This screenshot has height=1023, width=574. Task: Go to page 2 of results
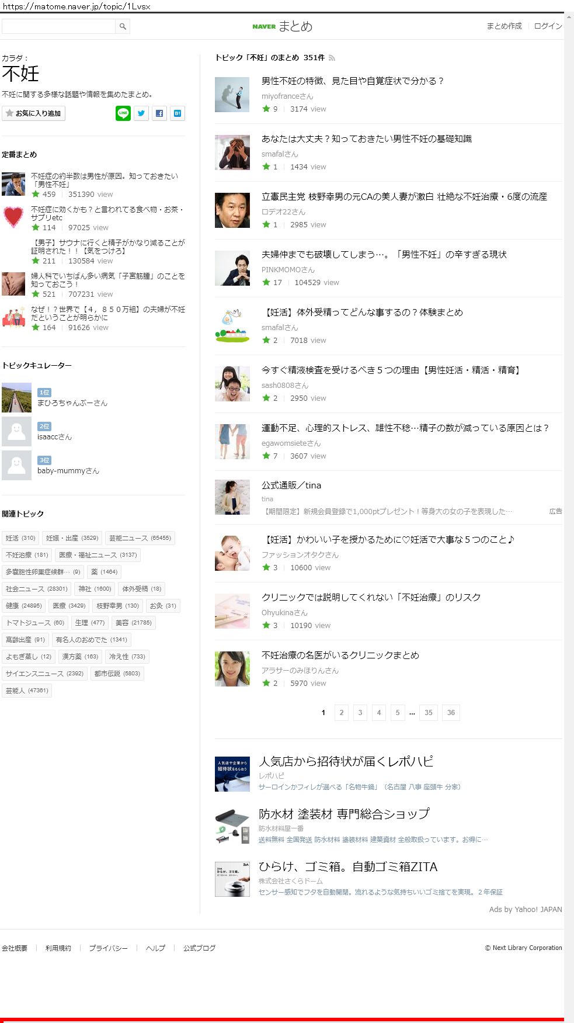point(342,713)
